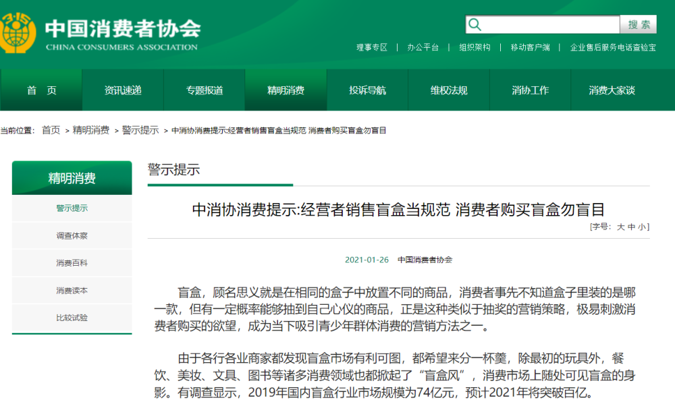The height and width of the screenshot is (406, 675).
Task: Select 警示提示 in the left sidebar
Action: pos(72,208)
